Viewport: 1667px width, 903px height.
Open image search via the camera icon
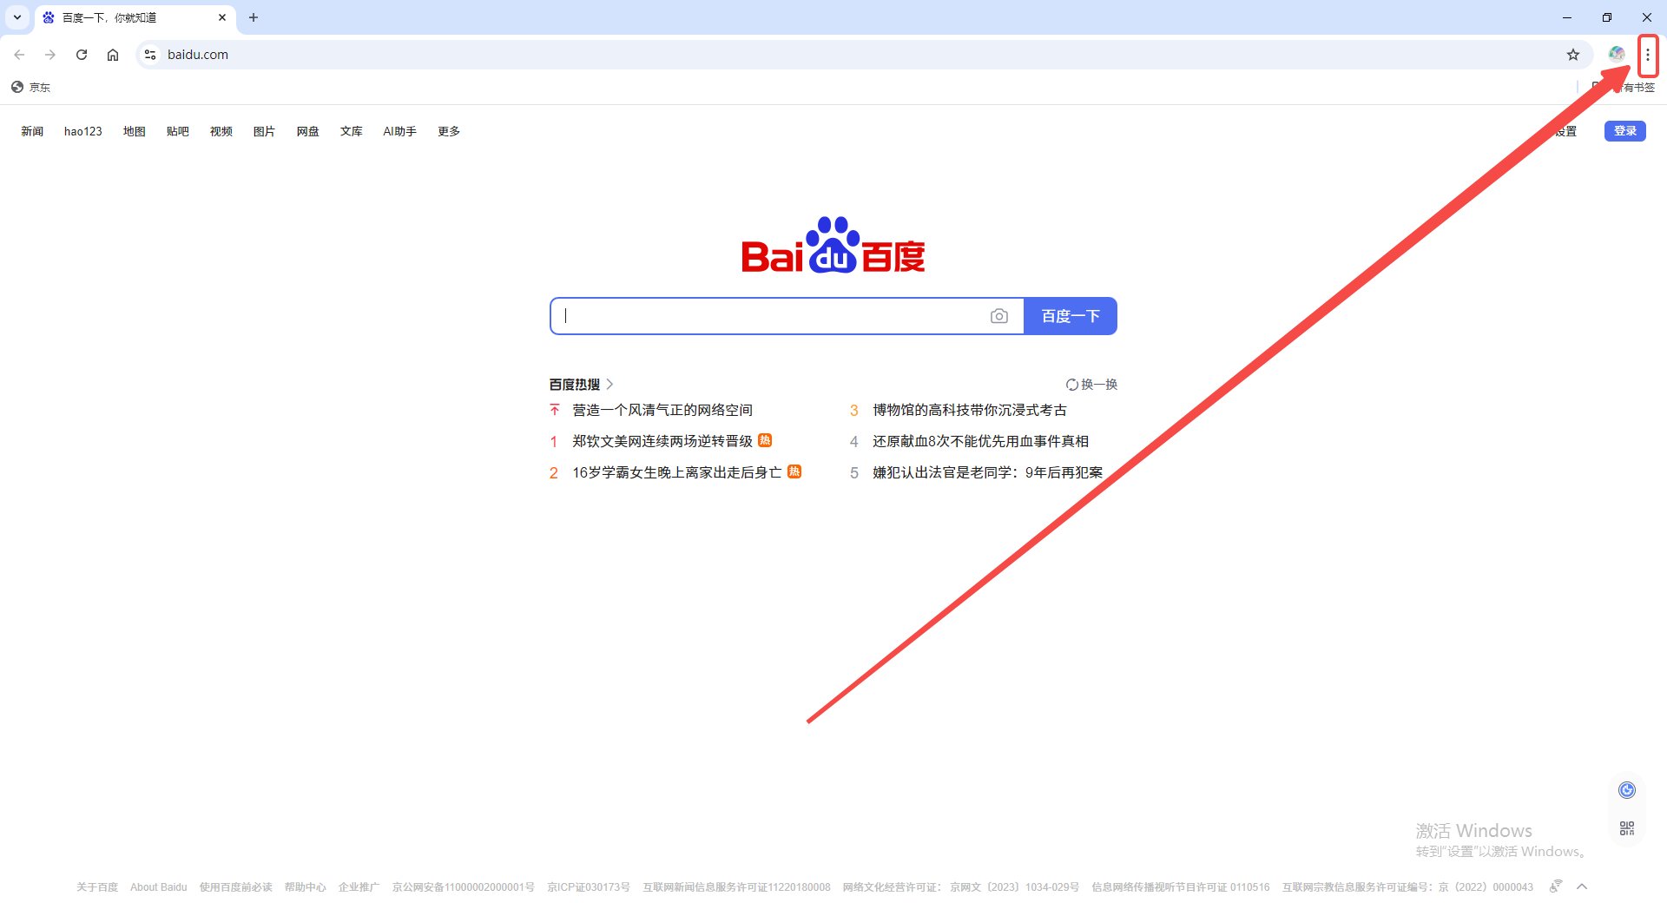click(999, 315)
